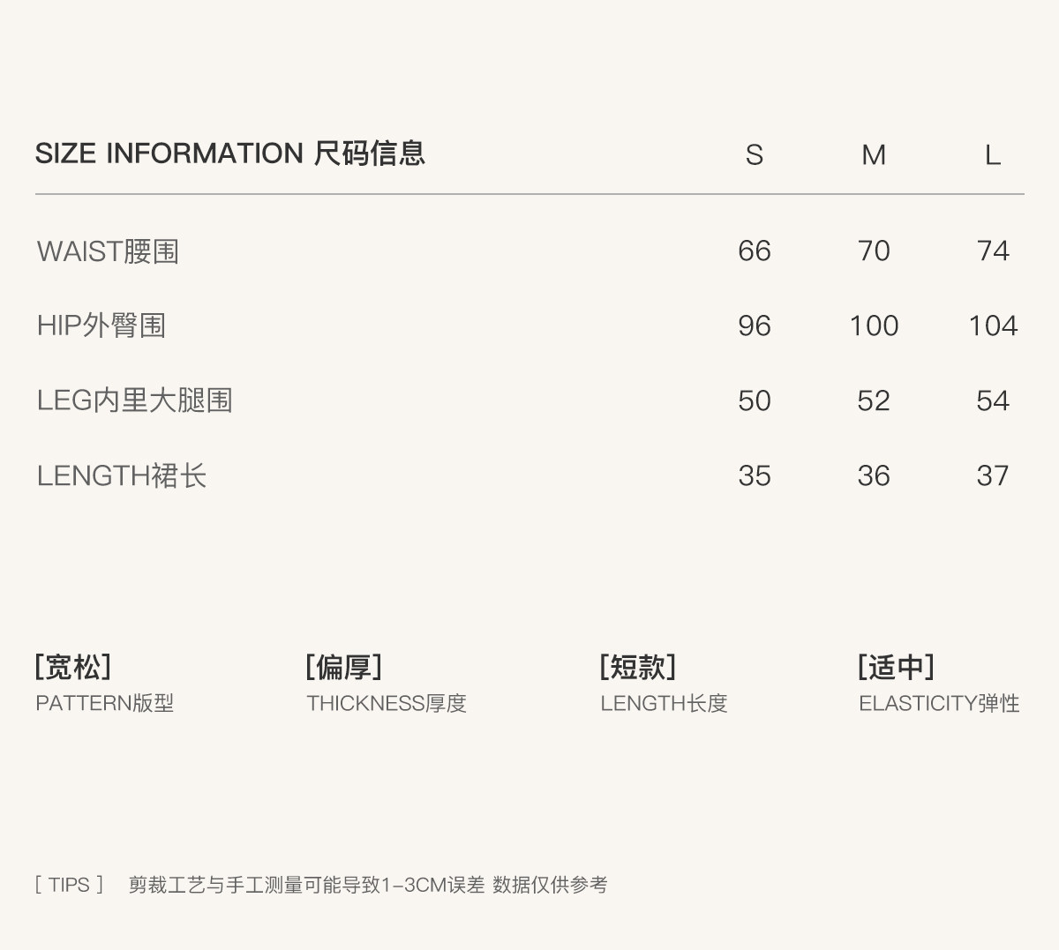Click the HIP外臀围 row label
The image size is (1059, 950).
(x=101, y=326)
